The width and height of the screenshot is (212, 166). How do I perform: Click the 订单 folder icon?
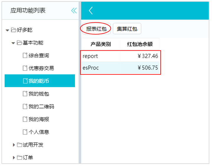click(19, 157)
